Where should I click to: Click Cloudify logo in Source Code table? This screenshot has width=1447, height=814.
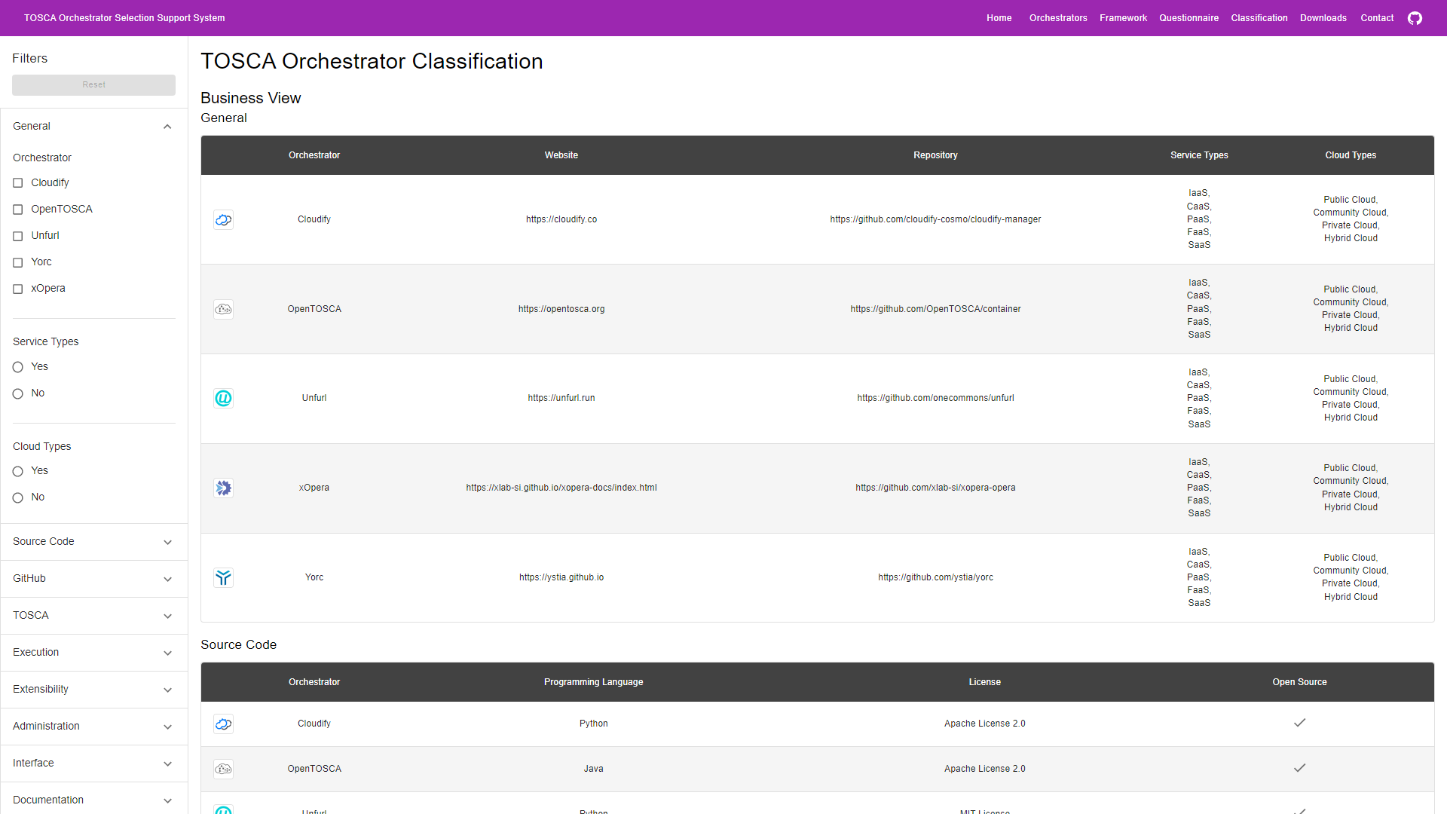[223, 724]
